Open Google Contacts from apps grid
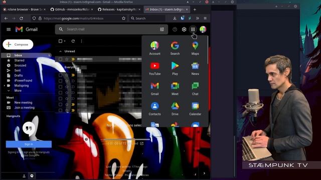The image size is (321, 180). click(154, 109)
